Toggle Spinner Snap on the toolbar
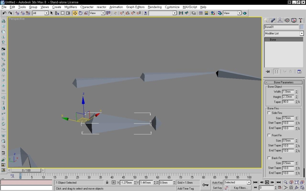 pyautogui.click(x=139, y=13)
